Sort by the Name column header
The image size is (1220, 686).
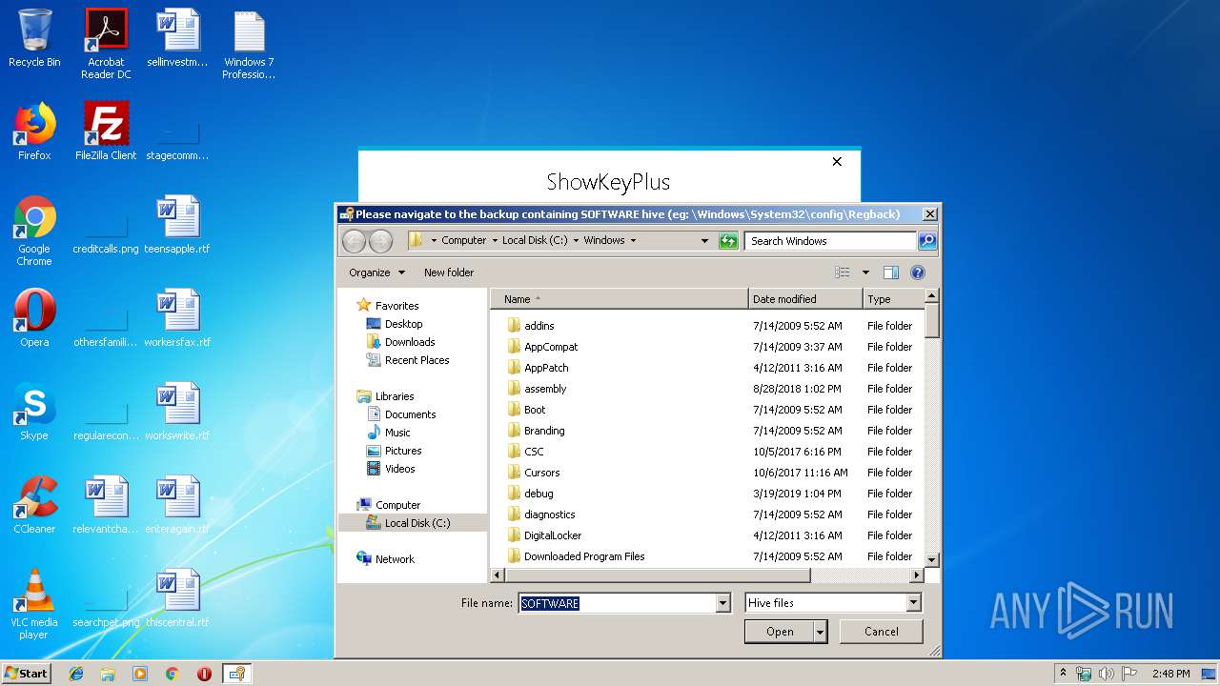click(620, 299)
